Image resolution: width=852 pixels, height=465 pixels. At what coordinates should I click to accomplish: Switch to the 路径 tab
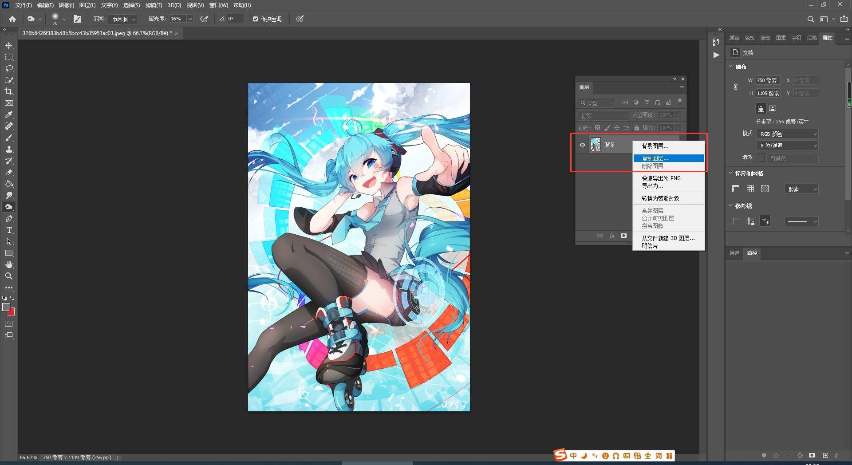pyautogui.click(x=752, y=253)
